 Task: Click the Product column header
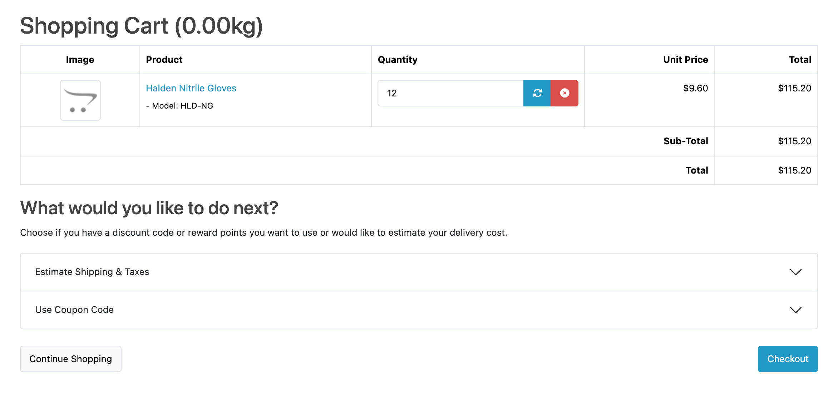[x=164, y=60]
